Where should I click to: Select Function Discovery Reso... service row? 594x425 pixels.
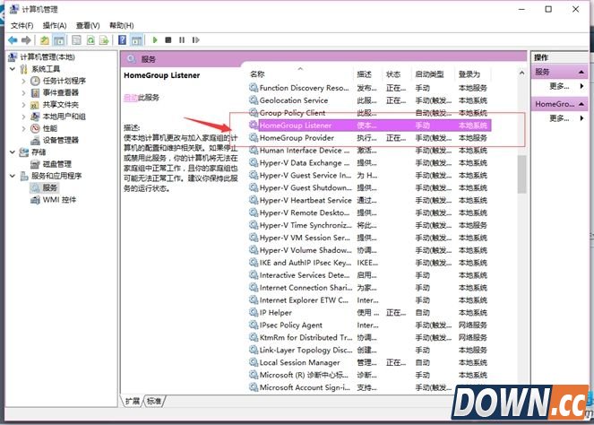click(x=370, y=88)
